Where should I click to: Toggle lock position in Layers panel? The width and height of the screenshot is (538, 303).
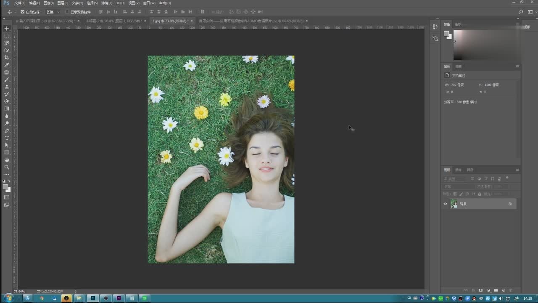tap(467, 194)
